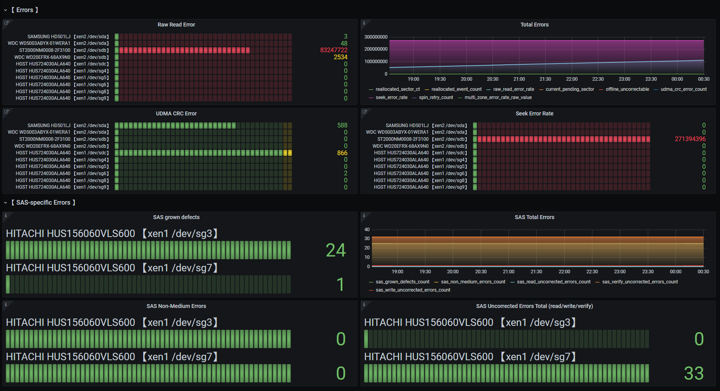The image size is (720, 391).
Task: Click the Errors row title
Action: tap(25, 10)
